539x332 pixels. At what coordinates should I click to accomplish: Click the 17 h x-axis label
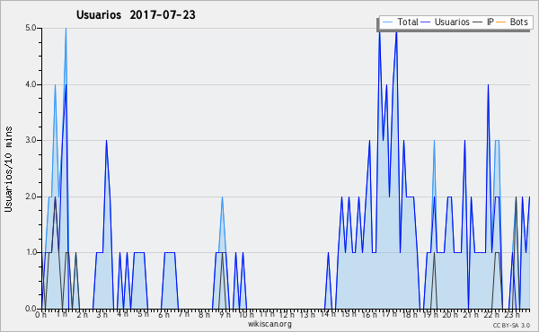[x=389, y=314]
